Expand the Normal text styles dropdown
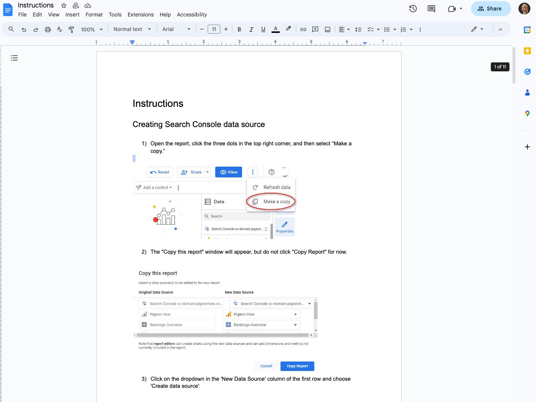 point(131,29)
